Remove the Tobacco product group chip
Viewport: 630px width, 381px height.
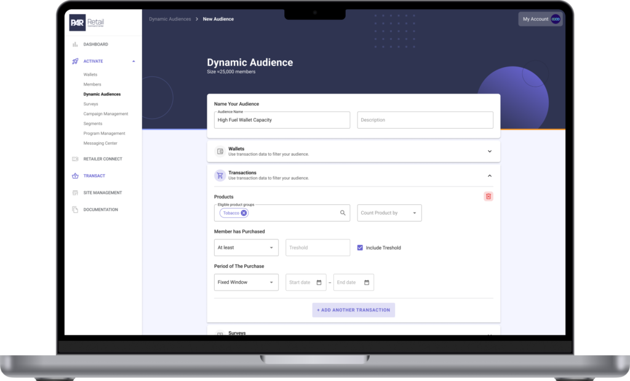click(x=245, y=212)
